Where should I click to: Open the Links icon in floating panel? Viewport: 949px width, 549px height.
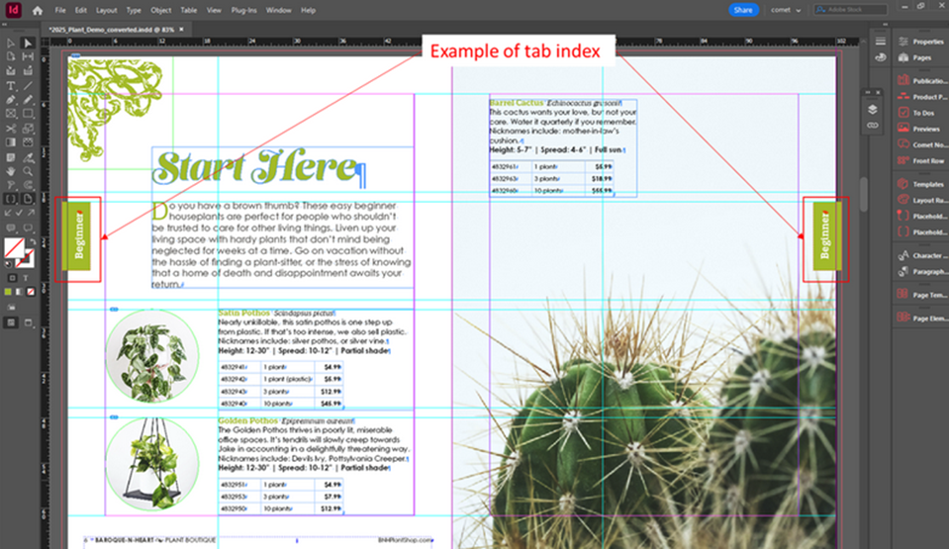tap(872, 126)
